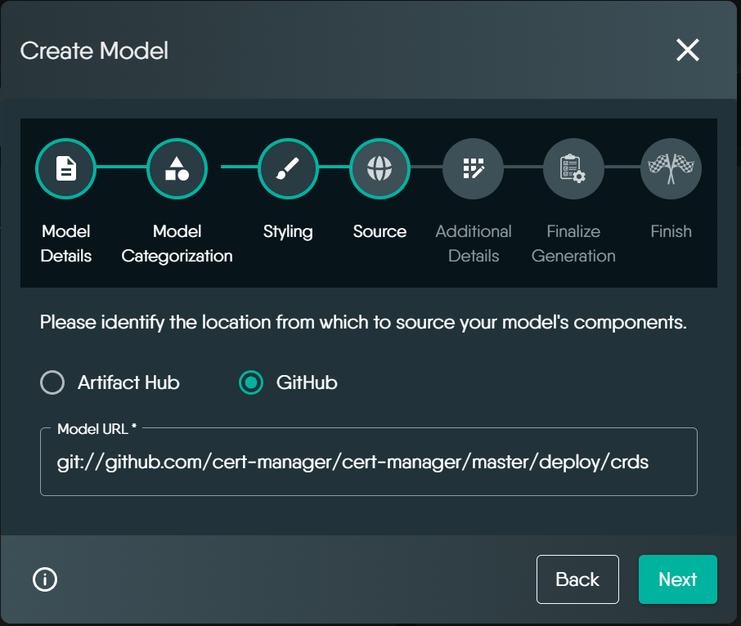Image resolution: width=741 pixels, height=626 pixels.
Task: Click the GitHub option label text
Action: point(307,382)
